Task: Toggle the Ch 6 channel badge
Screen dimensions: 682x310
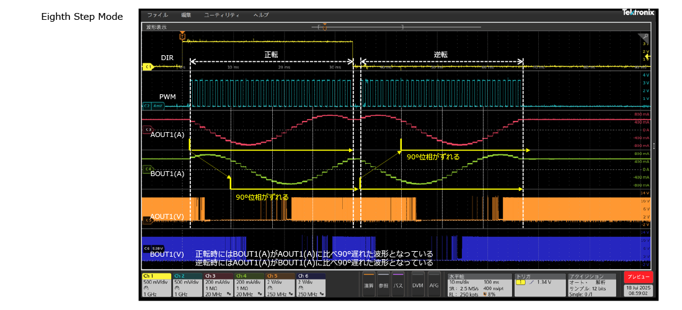Action: (x=312, y=285)
